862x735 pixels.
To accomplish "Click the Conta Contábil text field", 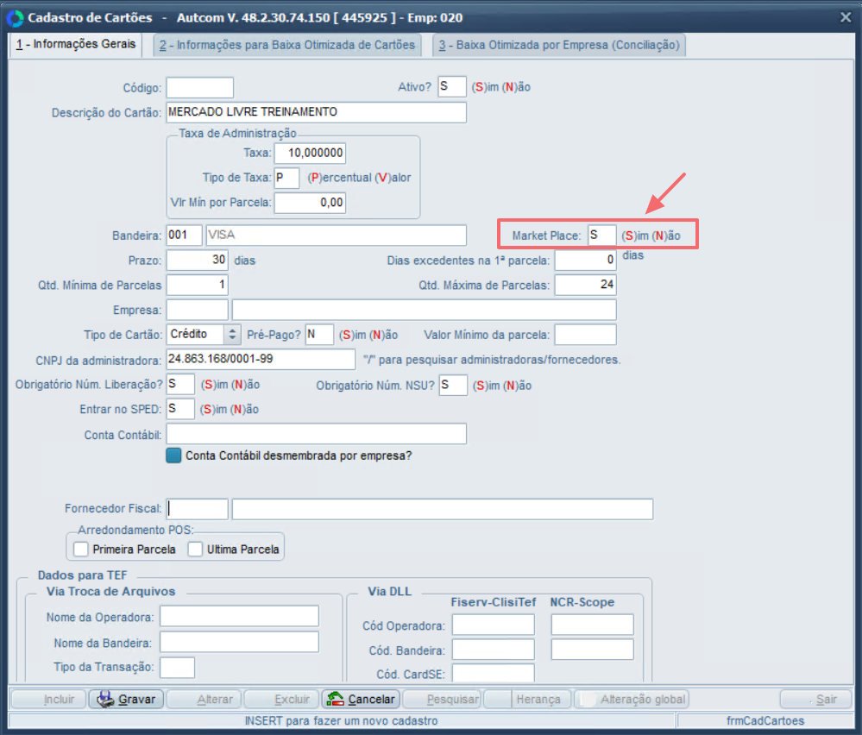I will 316,434.
